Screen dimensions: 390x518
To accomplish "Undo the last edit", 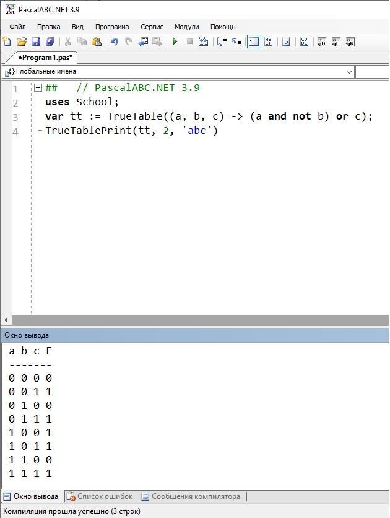I will click(114, 42).
